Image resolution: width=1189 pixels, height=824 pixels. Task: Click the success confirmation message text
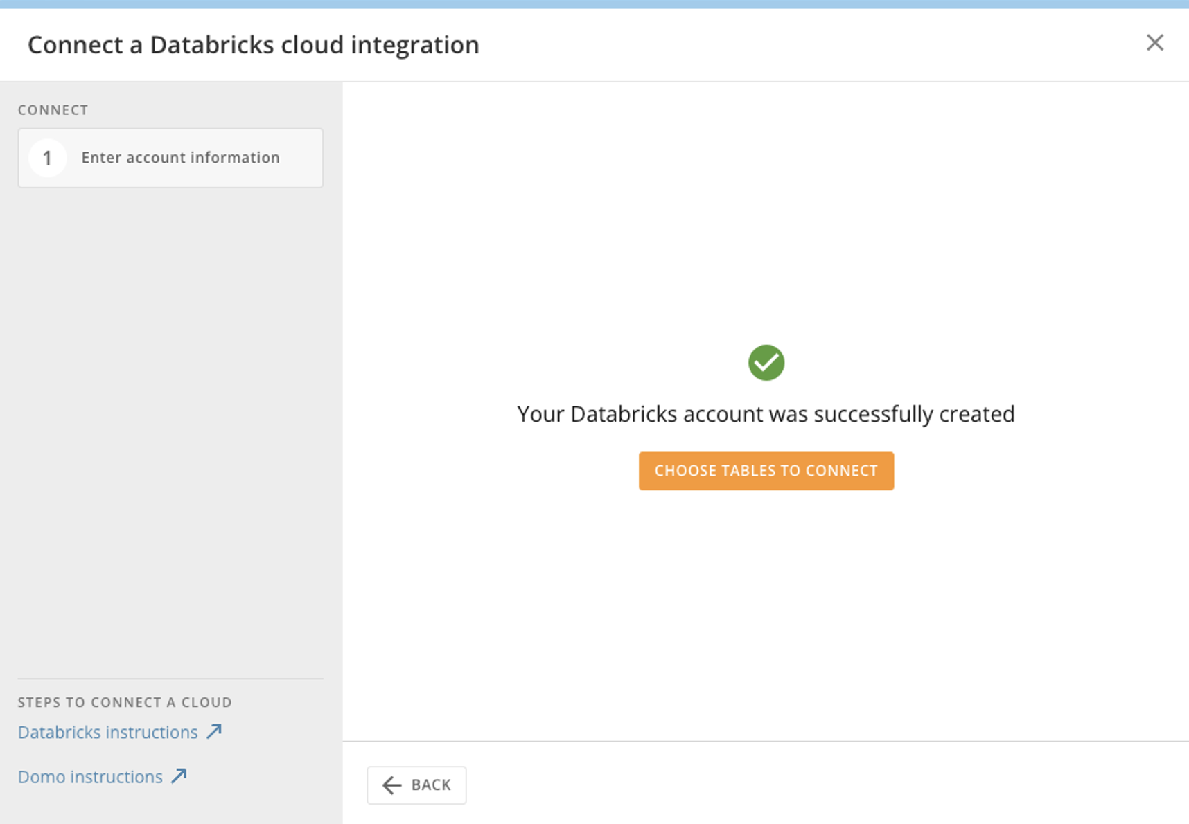pyautogui.click(x=765, y=413)
